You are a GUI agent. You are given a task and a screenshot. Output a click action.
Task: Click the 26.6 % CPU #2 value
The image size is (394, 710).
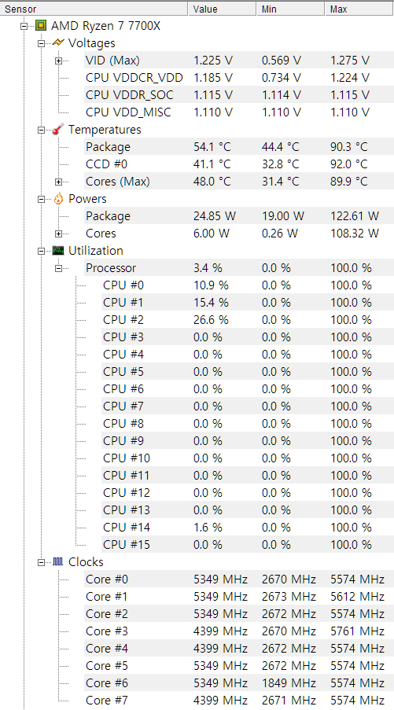click(x=211, y=320)
